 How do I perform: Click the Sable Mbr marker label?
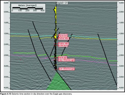pos(64,43)
